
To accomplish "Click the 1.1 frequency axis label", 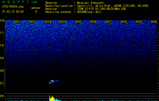I will 2,33.
